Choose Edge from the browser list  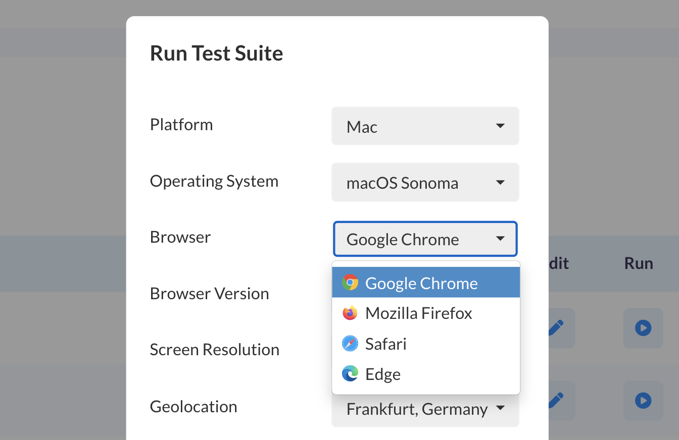[x=426, y=374]
